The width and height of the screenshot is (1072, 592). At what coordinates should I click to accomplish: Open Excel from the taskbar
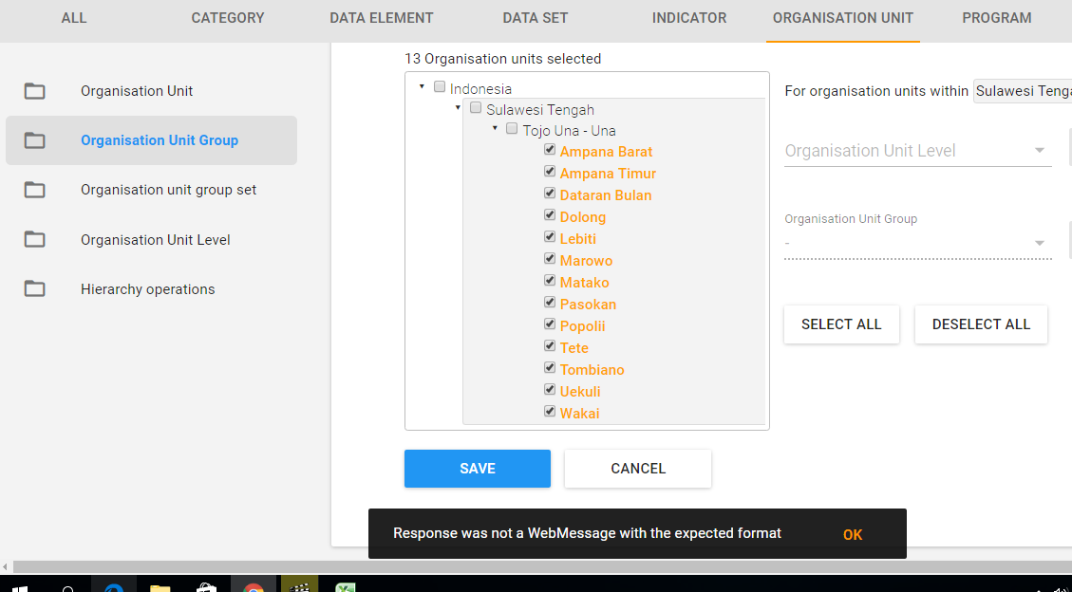click(346, 585)
